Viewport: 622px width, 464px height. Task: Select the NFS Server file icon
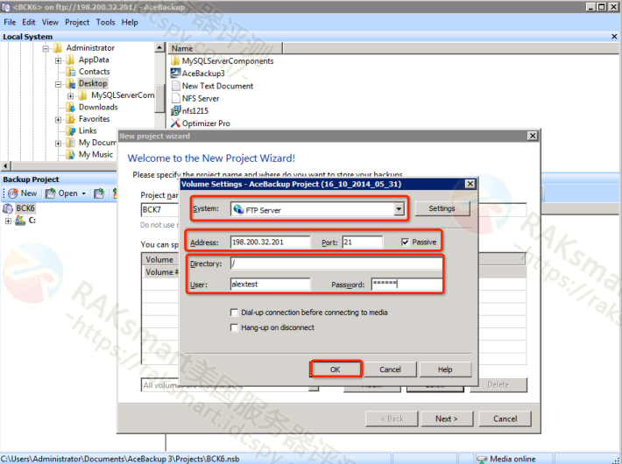[x=175, y=98]
